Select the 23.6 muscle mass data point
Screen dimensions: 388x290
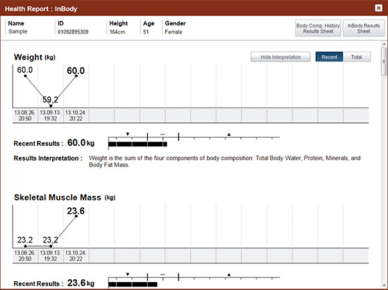click(x=76, y=216)
